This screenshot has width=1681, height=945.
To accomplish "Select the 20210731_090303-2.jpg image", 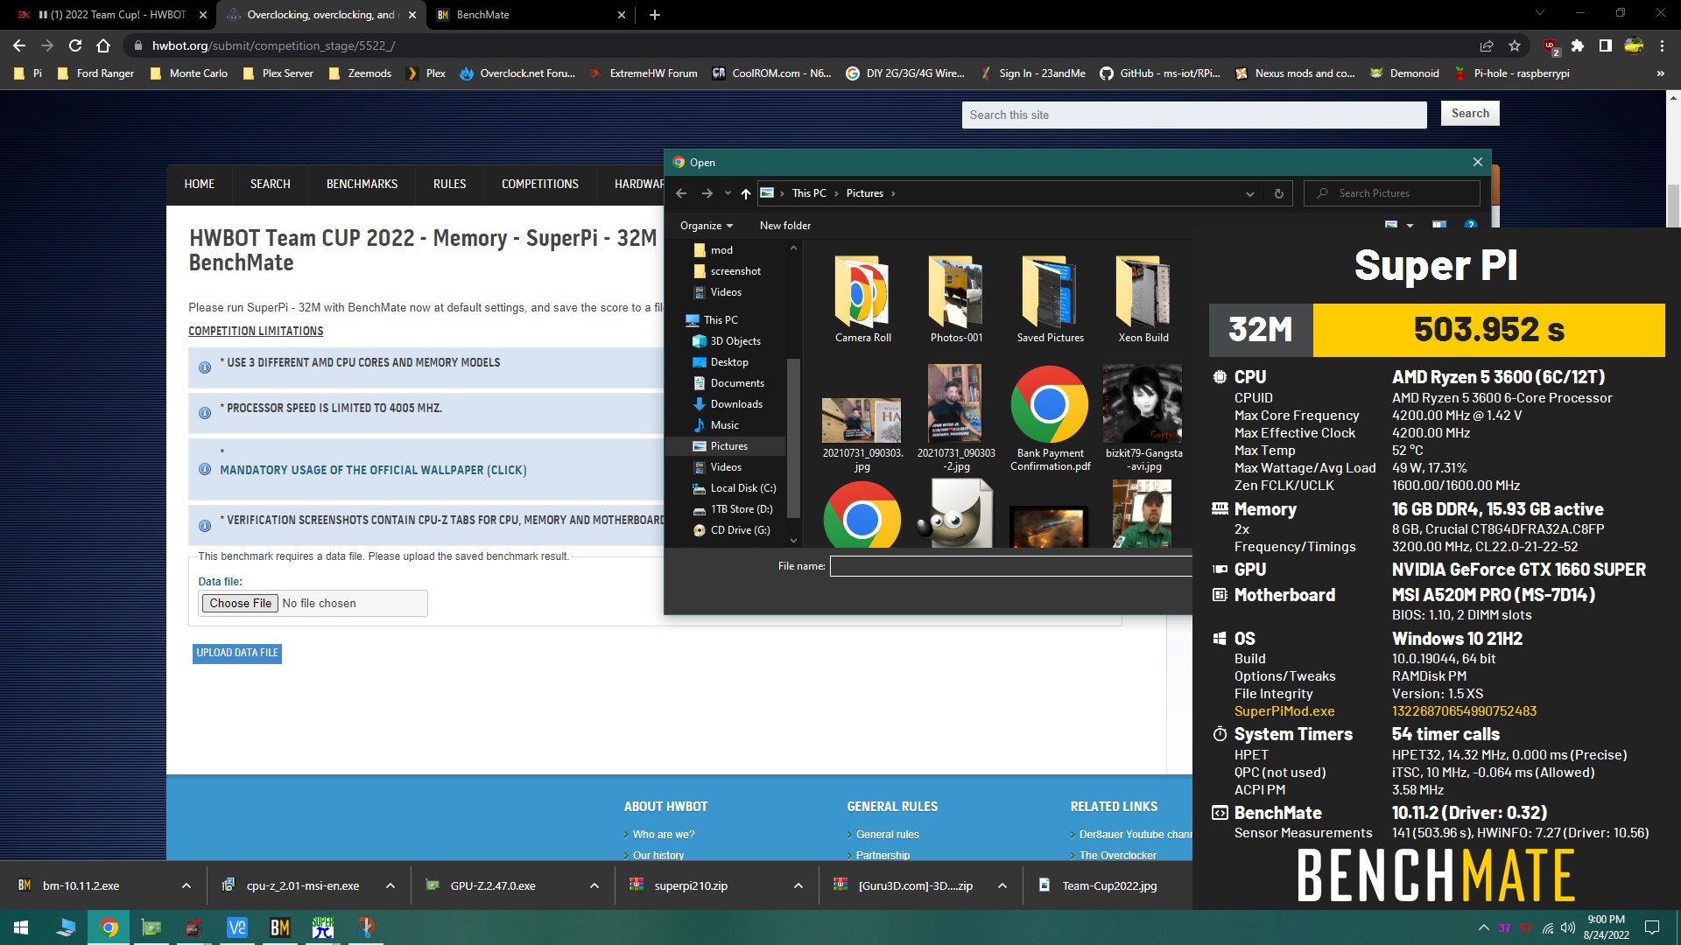I will coord(956,419).
